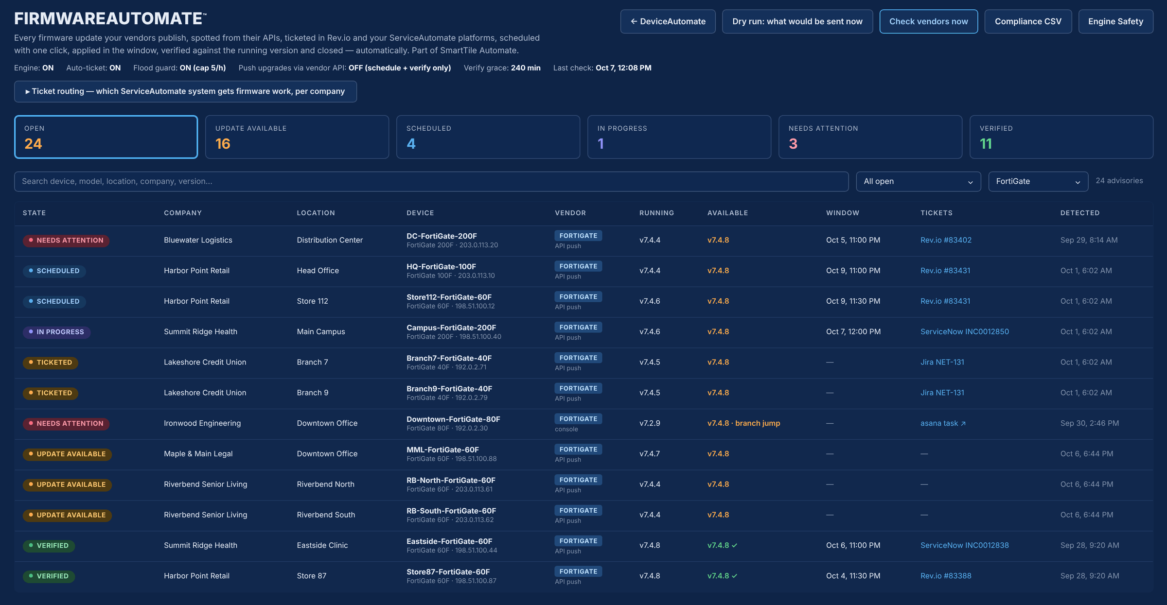Open Rev.io #83431 for Store112-FortiGate-60F
The image size is (1167, 605).
click(945, 301)
